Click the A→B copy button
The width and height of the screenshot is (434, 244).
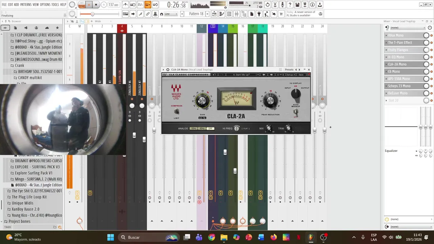point(280,75)
